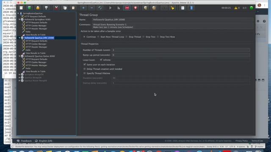Image resolution: width=271 pixels, height=152 pixels.
Task: Open the Templates toolbar icon
Action: (x=29, y=8)
